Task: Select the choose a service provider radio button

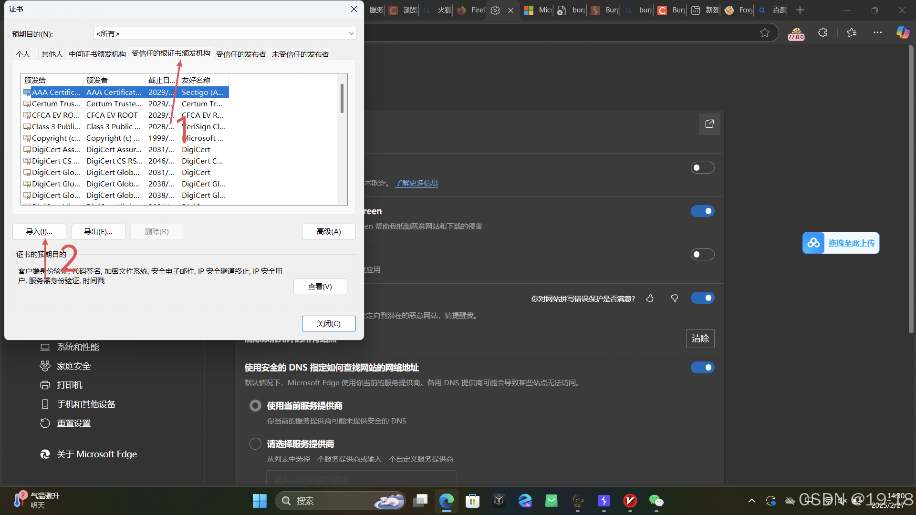Action: (x=256, y=444)
